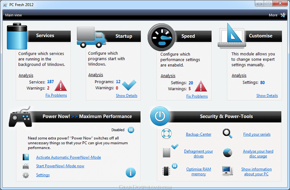Click Start PowerNow!-Mode now link

60,166
